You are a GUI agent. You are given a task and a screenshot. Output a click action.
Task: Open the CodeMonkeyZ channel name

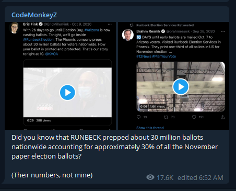(x=34, y=15)
